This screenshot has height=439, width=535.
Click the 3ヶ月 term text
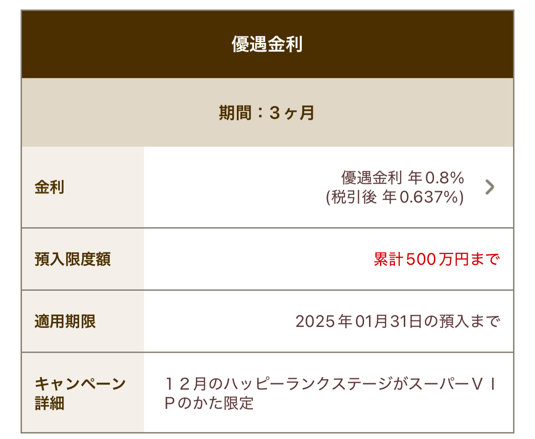point(292,113)
